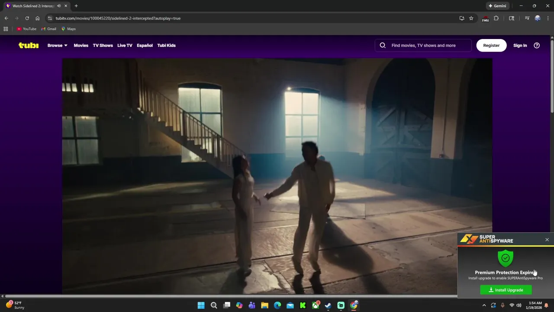
Task: Open the Gmail bookmark
Action: pyautogui.click(x=48, y=29)
